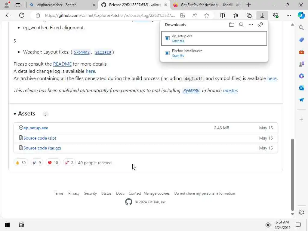Go back to the previous page
Screen dimensions: 308x231
pos(8,15)
